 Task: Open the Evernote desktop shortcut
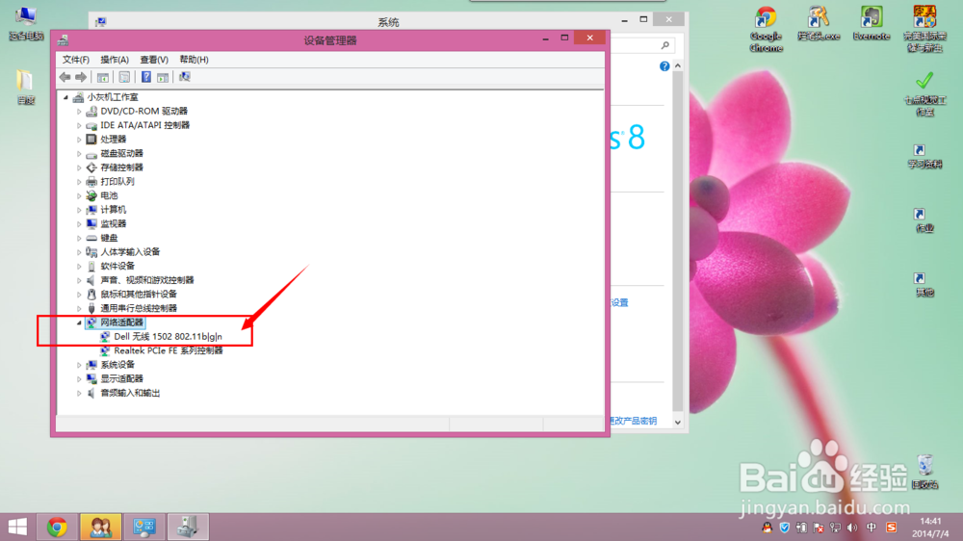(x=872, y=24)
